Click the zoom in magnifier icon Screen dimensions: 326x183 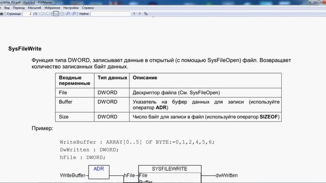tap(74, 14)
